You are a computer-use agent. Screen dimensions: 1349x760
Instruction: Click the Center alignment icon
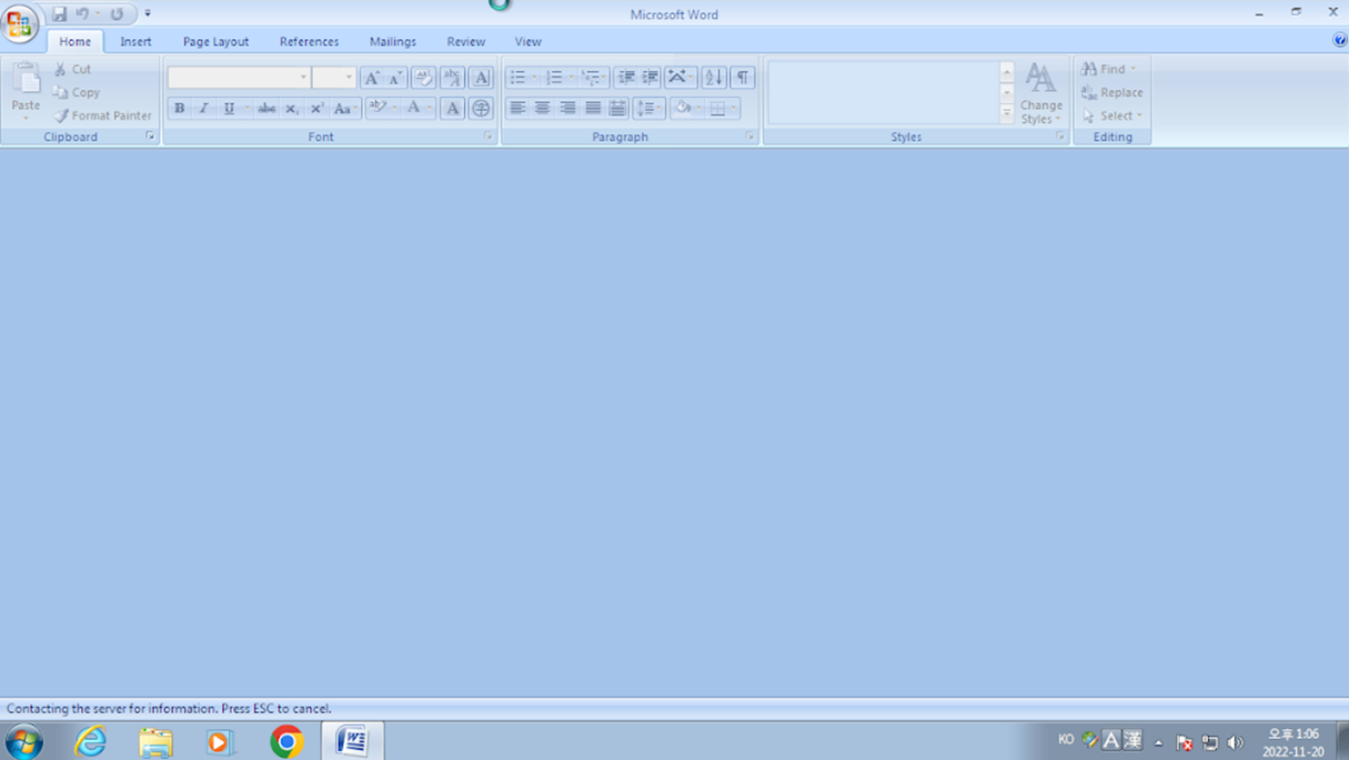(542, 108)
